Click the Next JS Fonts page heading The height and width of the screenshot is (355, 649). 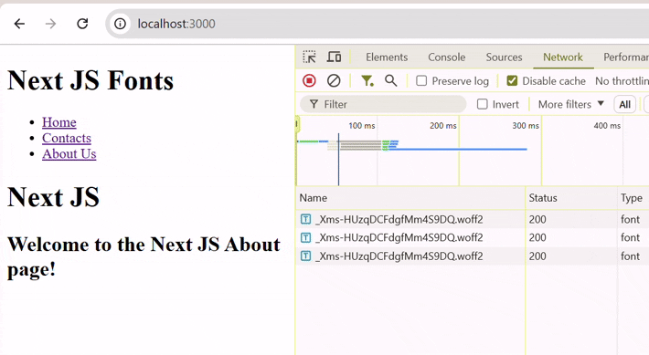tap(90, 80)
